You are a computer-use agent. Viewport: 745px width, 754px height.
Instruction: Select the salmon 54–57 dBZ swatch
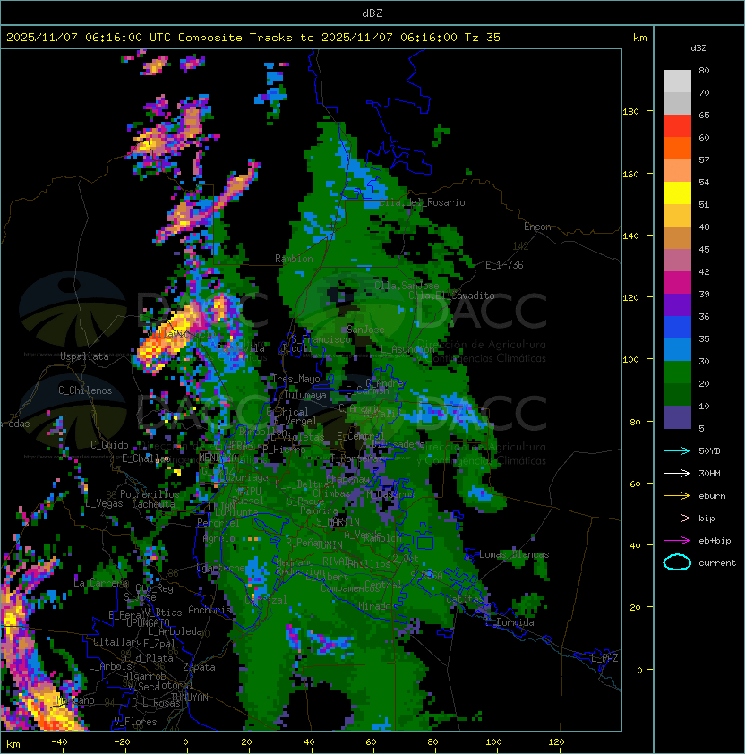tap(677, 171)
